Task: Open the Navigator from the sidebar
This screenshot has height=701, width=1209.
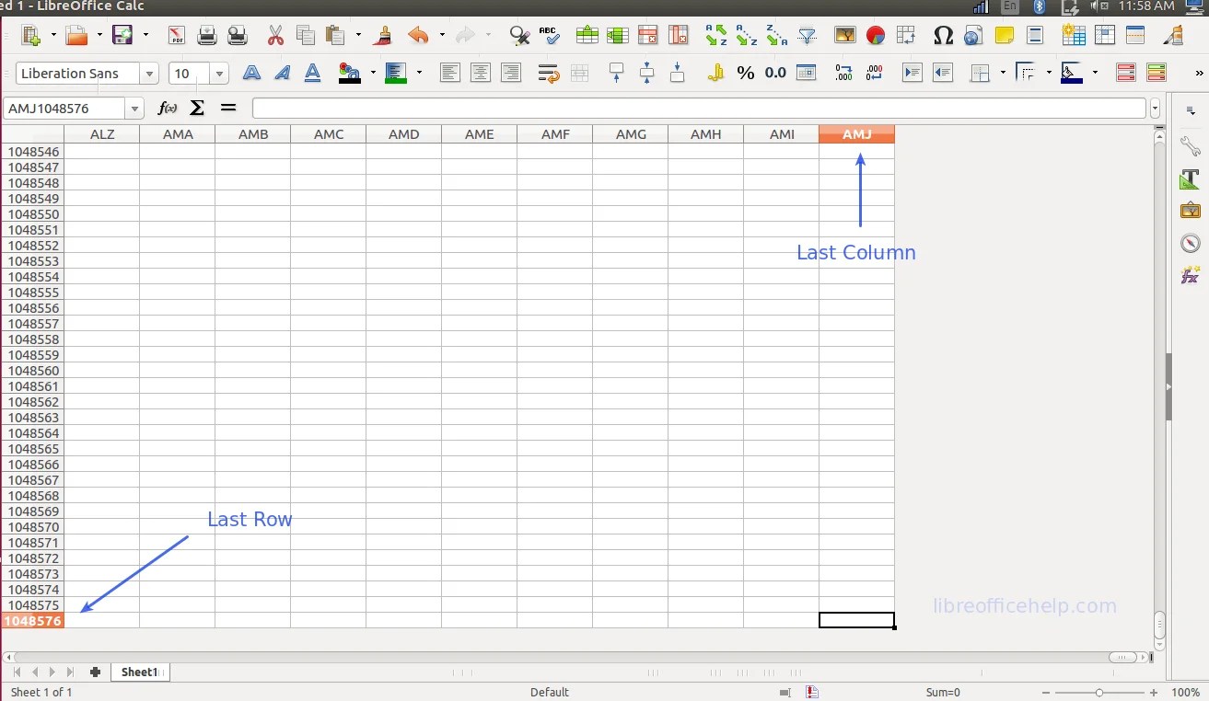Action: point(1190,243)
